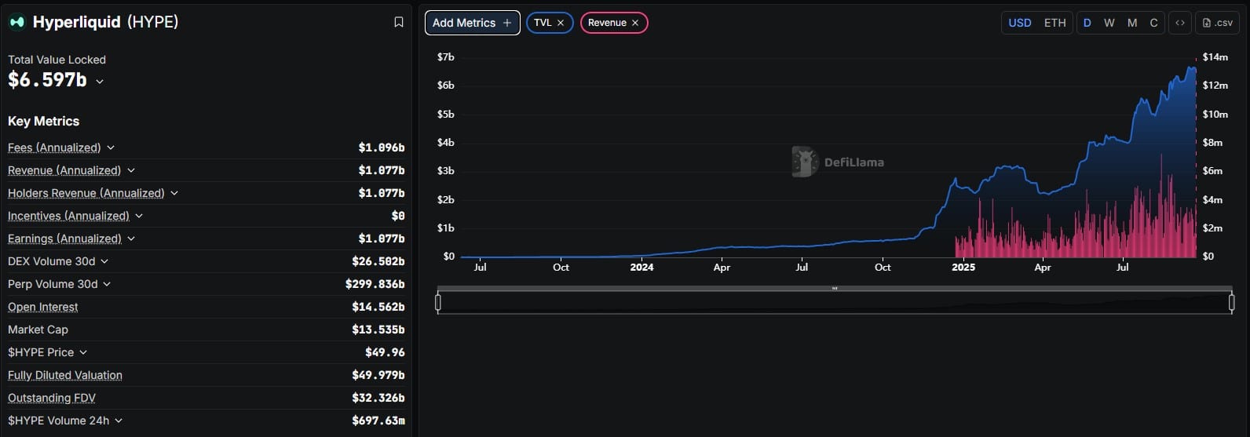Expand the Total Value Locked breakdown chevron
This screenshot has width=1250, height=437.
click(x=100, y=82)
